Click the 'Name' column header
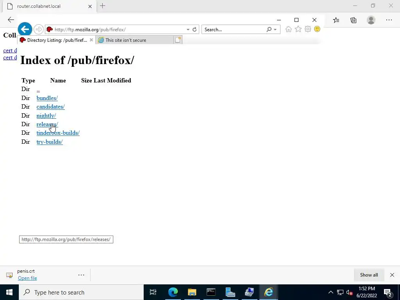The height and width of the screenshot is (300, 400). (x=58, y=80)
